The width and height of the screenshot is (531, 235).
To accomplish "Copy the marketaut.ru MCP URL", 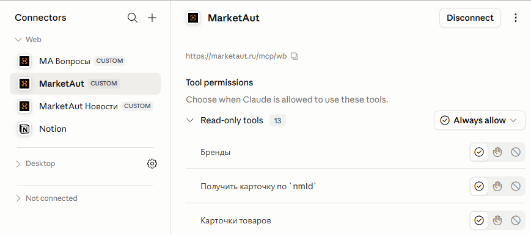I will (295, 56).
